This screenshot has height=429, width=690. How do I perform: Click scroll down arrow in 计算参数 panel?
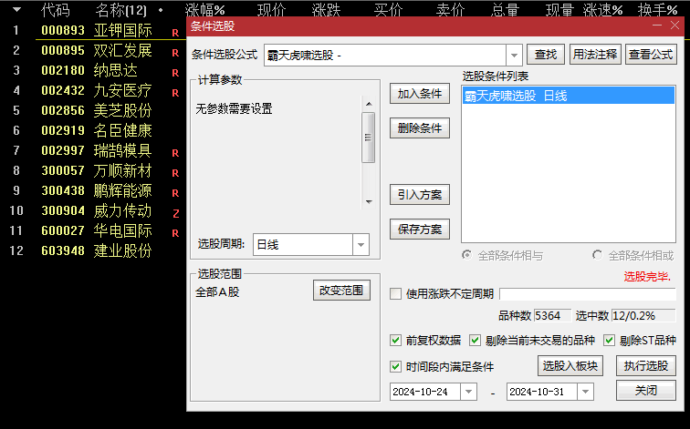click(369, 202)
